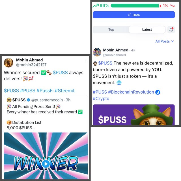The image size is (181, 181).
Task: Click the #Crypto hashtag
Action: coord(101,99)
